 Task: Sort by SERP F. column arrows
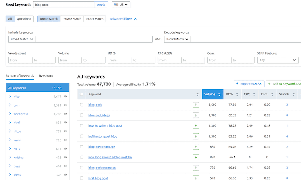pyautogui.click(x=293, y=94)
